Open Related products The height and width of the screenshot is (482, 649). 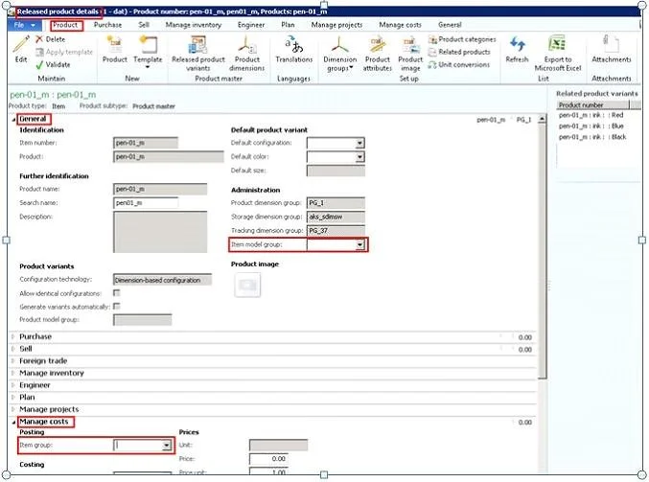point(459,52)
